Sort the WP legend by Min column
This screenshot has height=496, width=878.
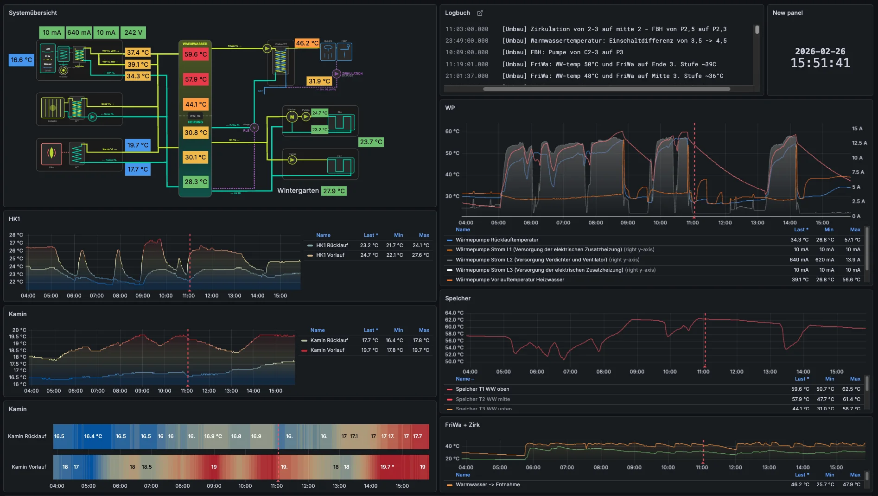tap(828, 229)
